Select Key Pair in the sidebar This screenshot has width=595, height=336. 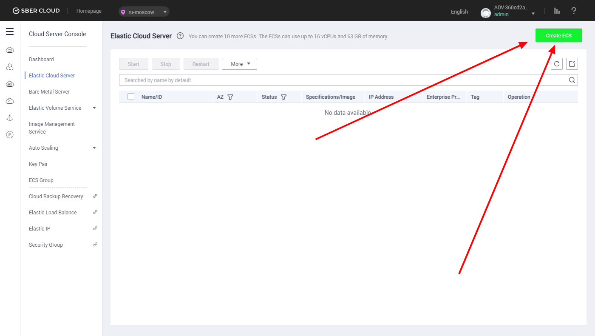point(38,164)
